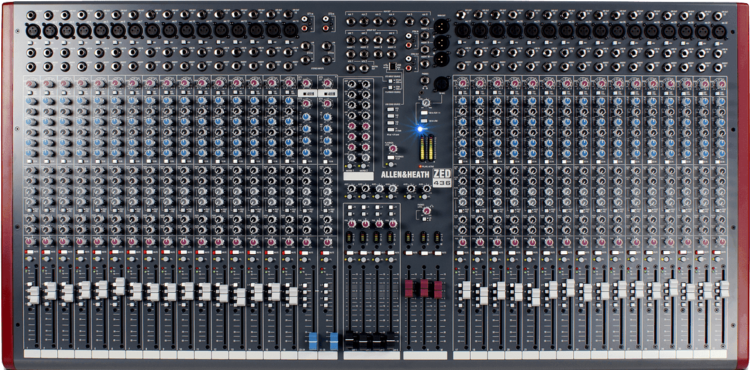Adjust the playback level knob
This screenshot has width=750, height=370.
pyautogui.click(x=393, y=149)
